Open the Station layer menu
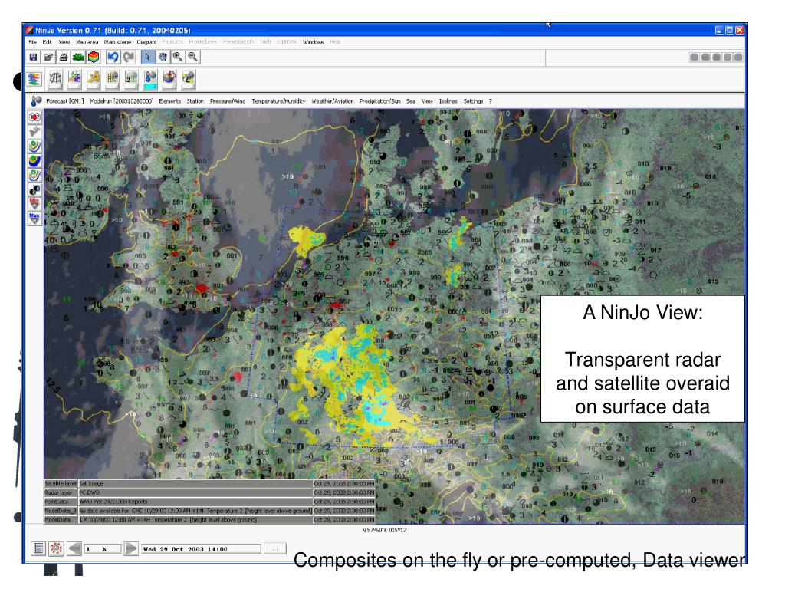Screen dimensions: 785x589 point(195,101)
